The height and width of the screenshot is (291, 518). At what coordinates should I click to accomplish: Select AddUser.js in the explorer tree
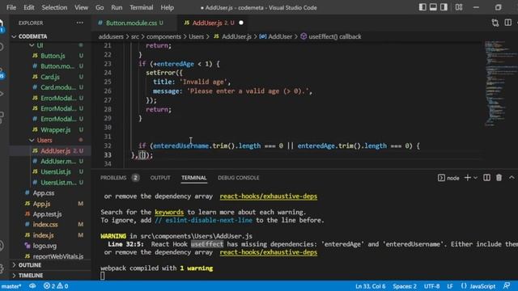55,151
